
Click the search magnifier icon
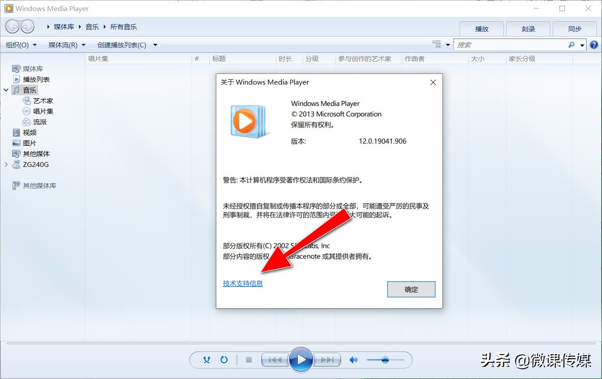point(571,45)
